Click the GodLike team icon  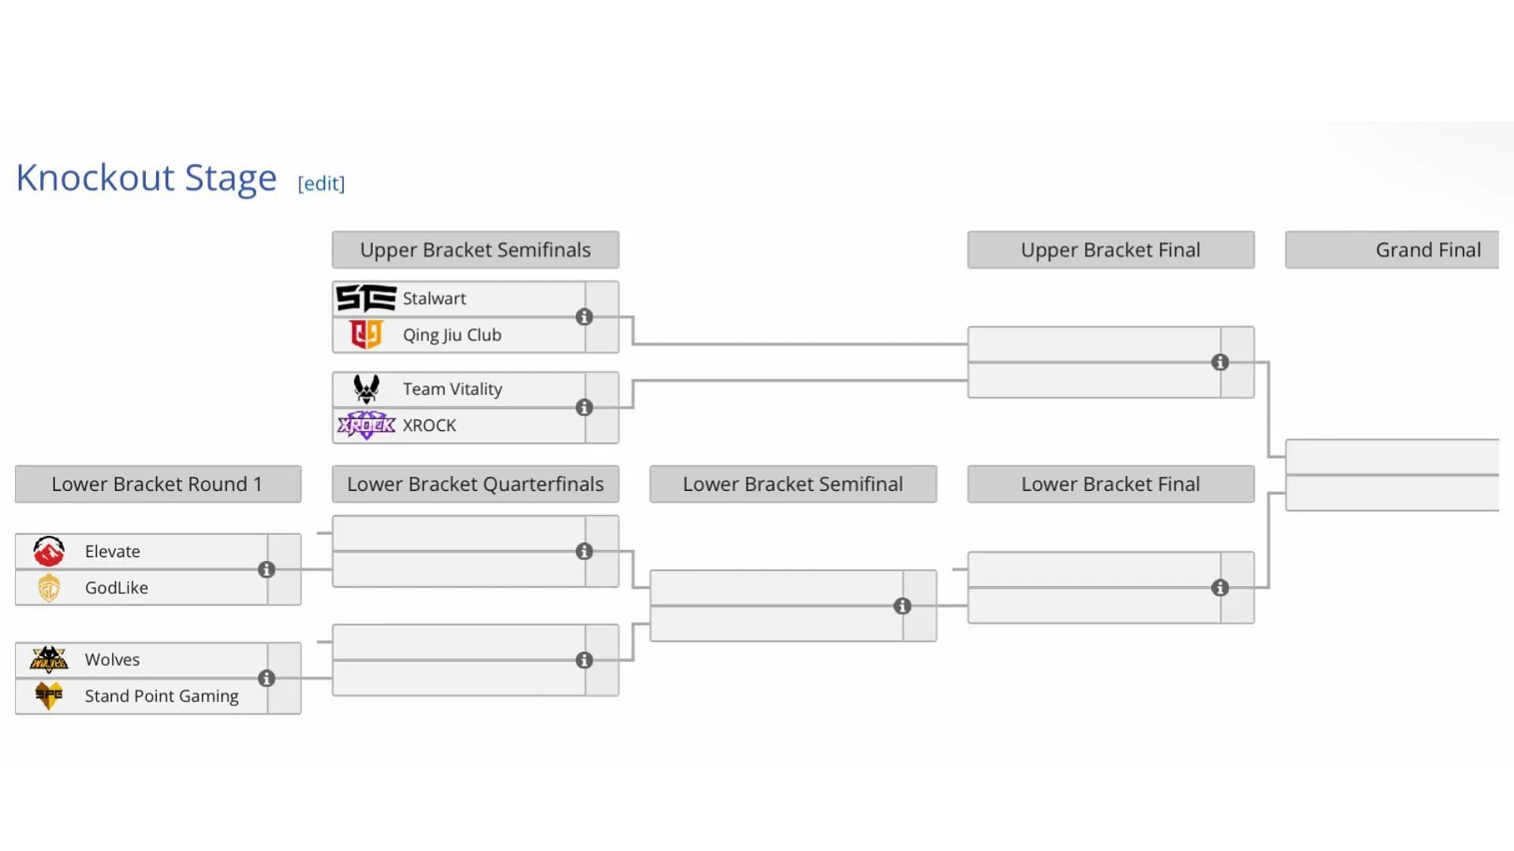[x=47, y=587]
